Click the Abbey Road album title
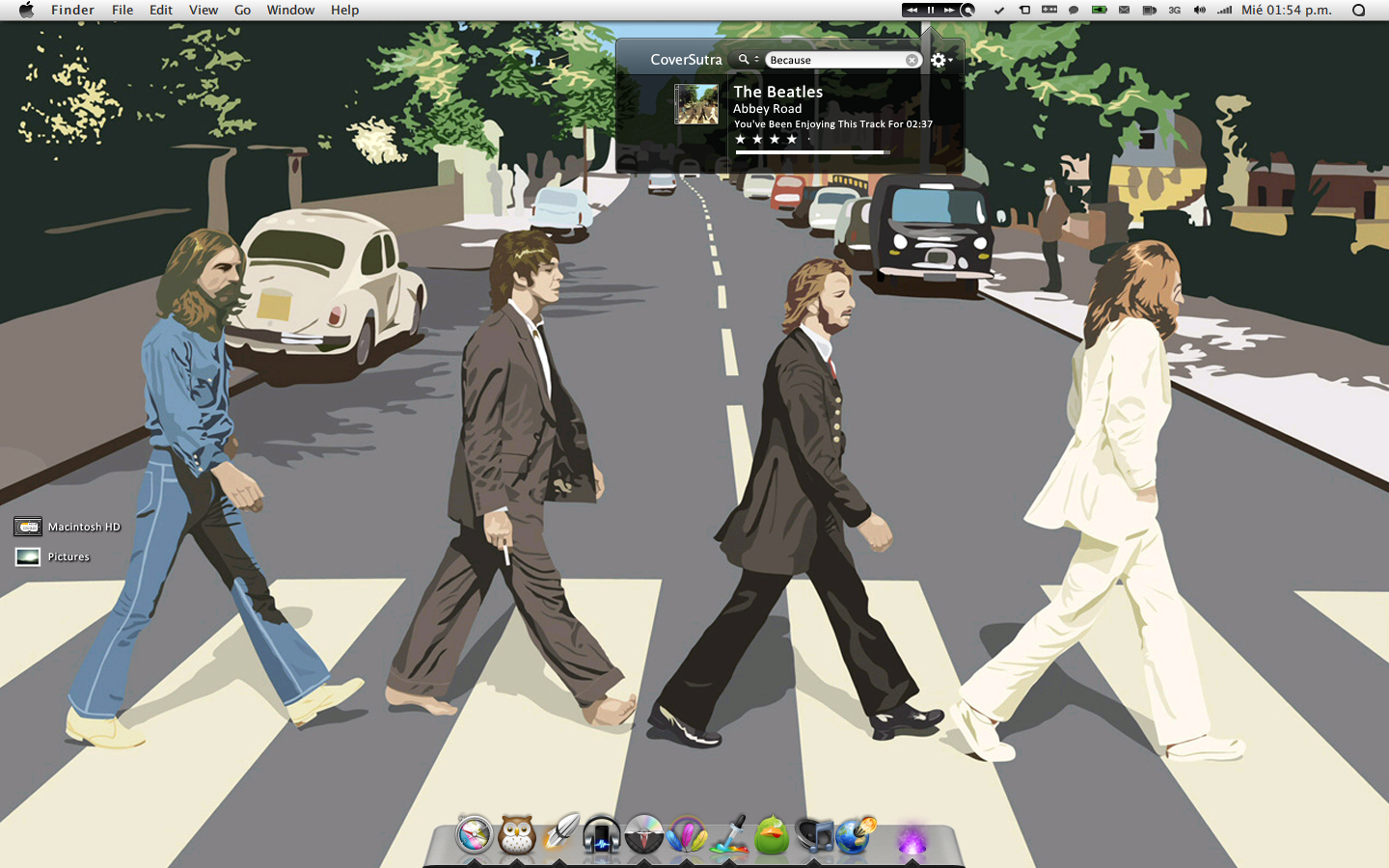The width and height of the screenshot is (1389, 868). [x=768, y=109]
